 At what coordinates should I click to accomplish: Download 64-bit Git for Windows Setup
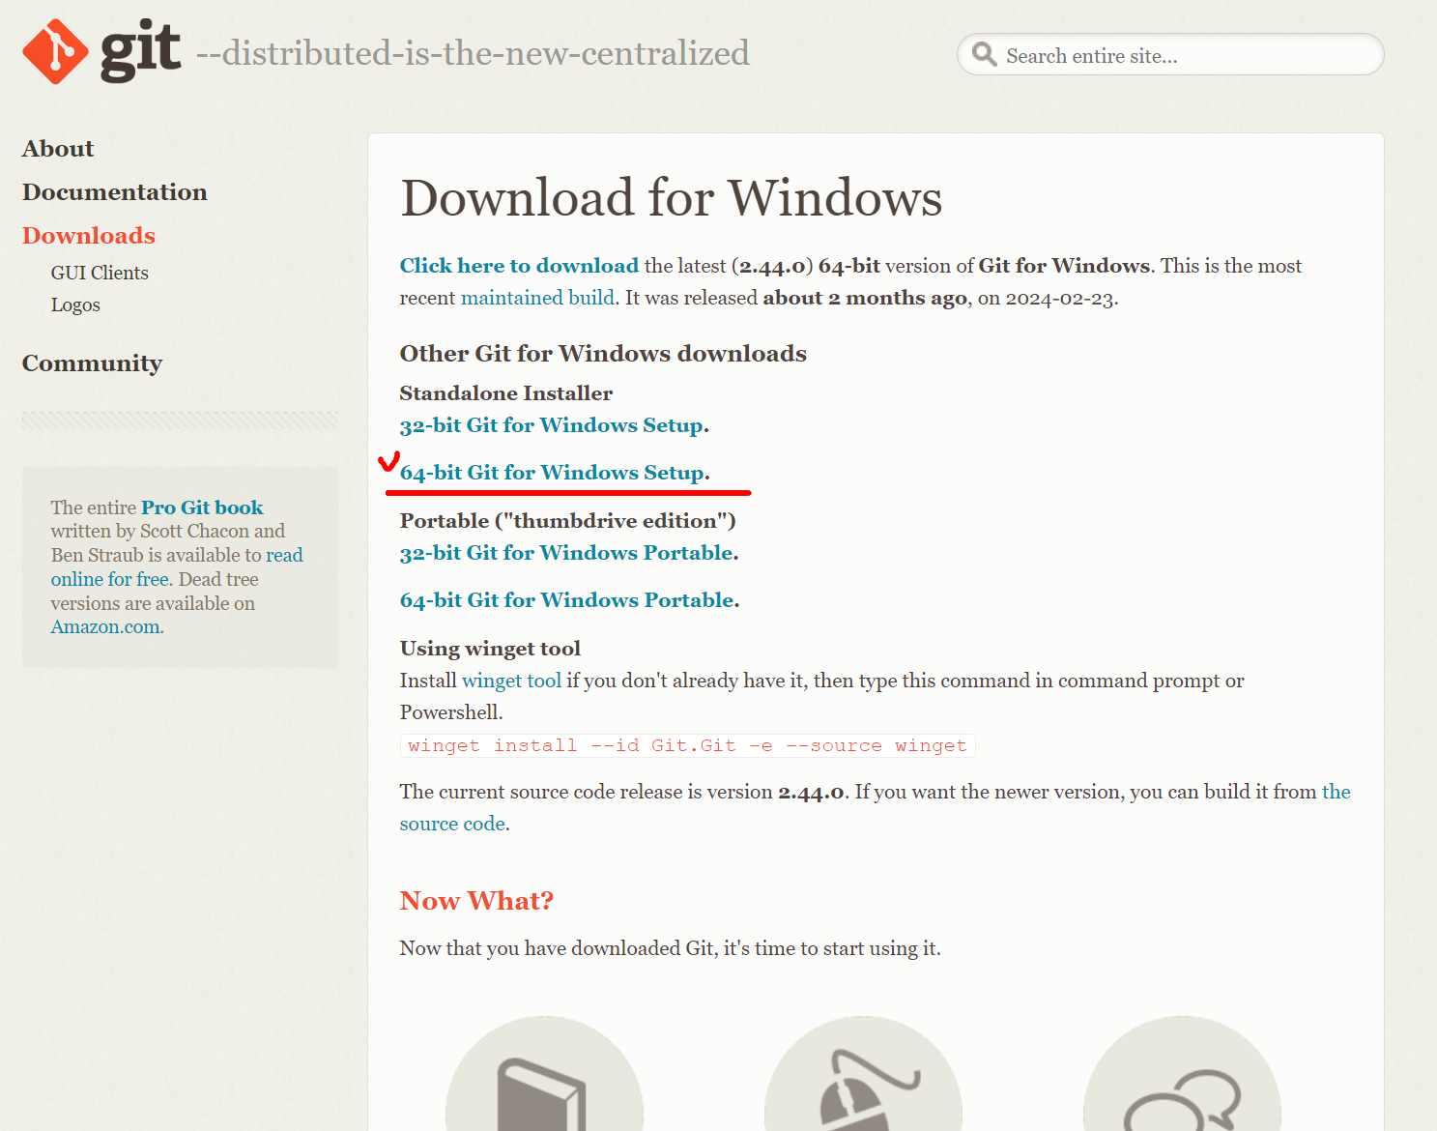point(552,473)
